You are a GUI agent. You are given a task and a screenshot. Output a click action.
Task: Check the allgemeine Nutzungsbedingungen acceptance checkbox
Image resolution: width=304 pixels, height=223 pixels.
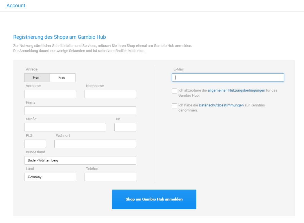[174, 91]
